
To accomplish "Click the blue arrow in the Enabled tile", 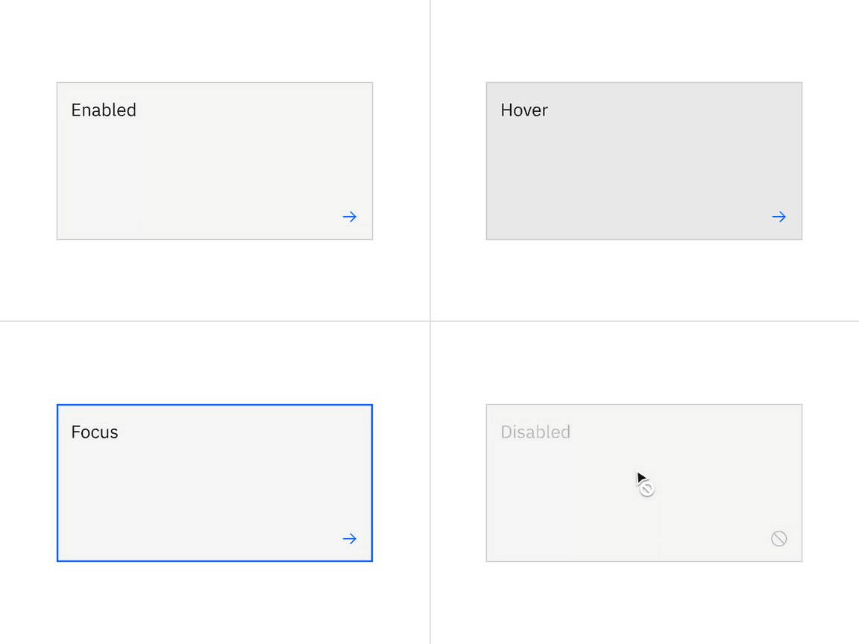I will coord(349,217).
